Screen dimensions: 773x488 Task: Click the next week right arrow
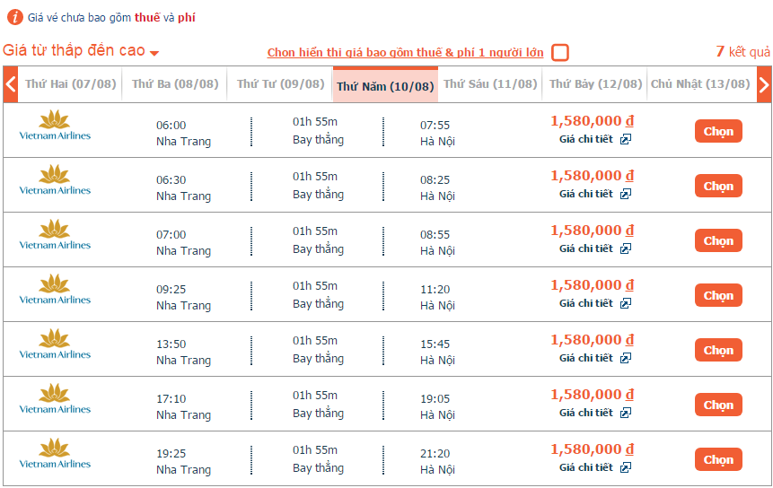(763, 85)
